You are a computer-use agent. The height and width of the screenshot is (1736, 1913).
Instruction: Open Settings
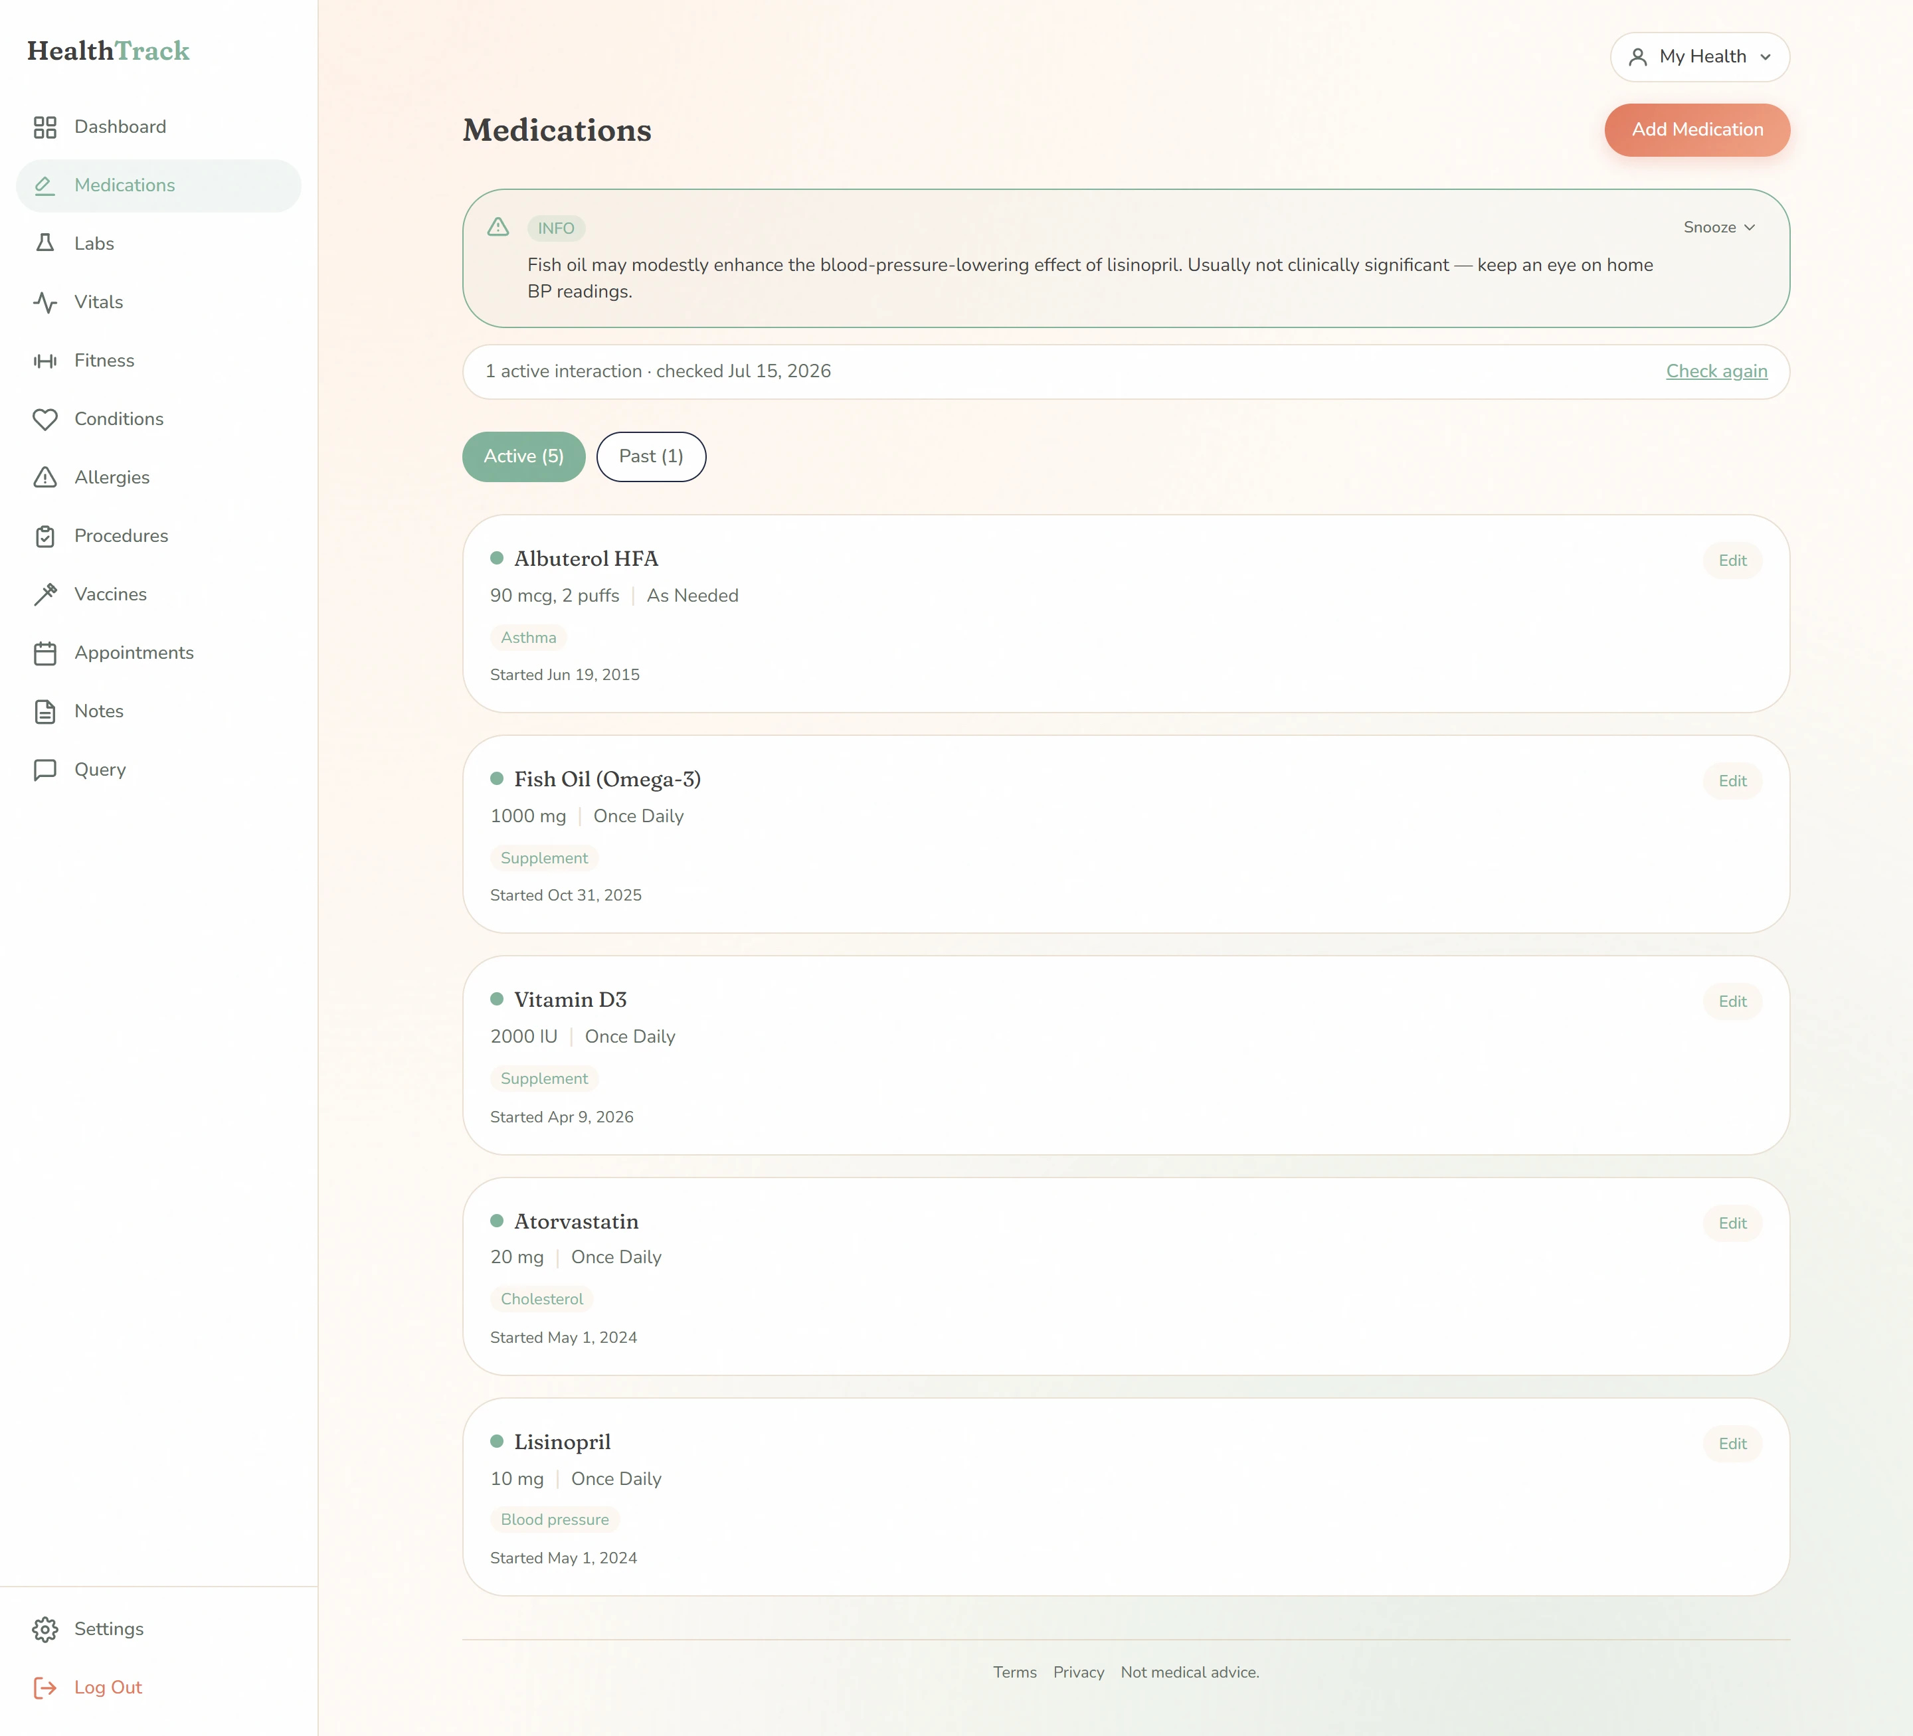pyautogui.click(x=159, y=1629)
